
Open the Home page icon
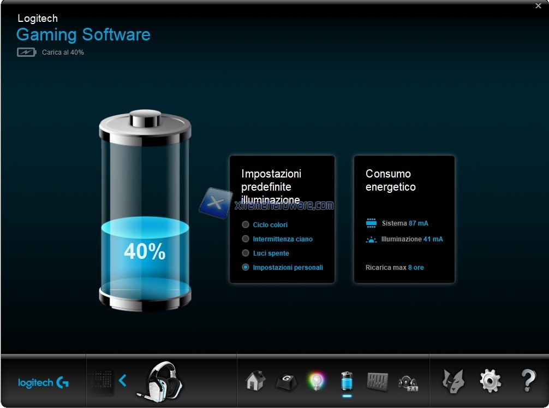coord(255,380)
